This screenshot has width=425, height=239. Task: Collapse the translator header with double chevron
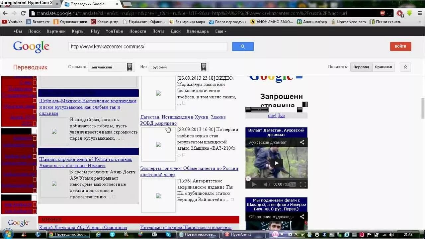[x=405, y=67]
